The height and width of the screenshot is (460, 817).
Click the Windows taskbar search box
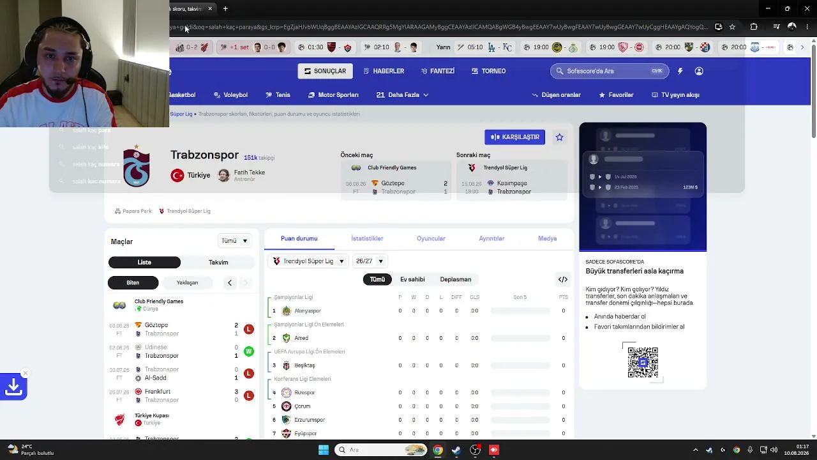pyautogui.click(x=380, y=450)
